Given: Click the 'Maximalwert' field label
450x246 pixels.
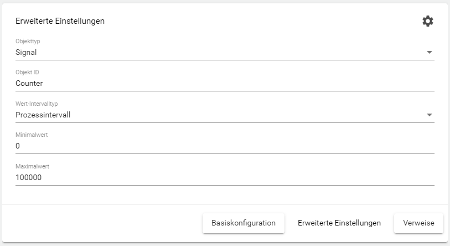Looking at the screenshot, I should [32, 166].
